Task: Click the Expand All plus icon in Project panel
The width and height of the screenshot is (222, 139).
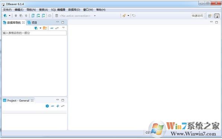Action: 58,106
